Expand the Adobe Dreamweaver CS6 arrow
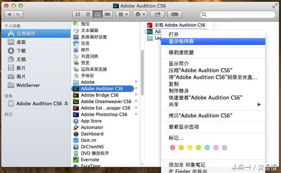281x173 pixels. pyautogui.click(x=137, y=101)
